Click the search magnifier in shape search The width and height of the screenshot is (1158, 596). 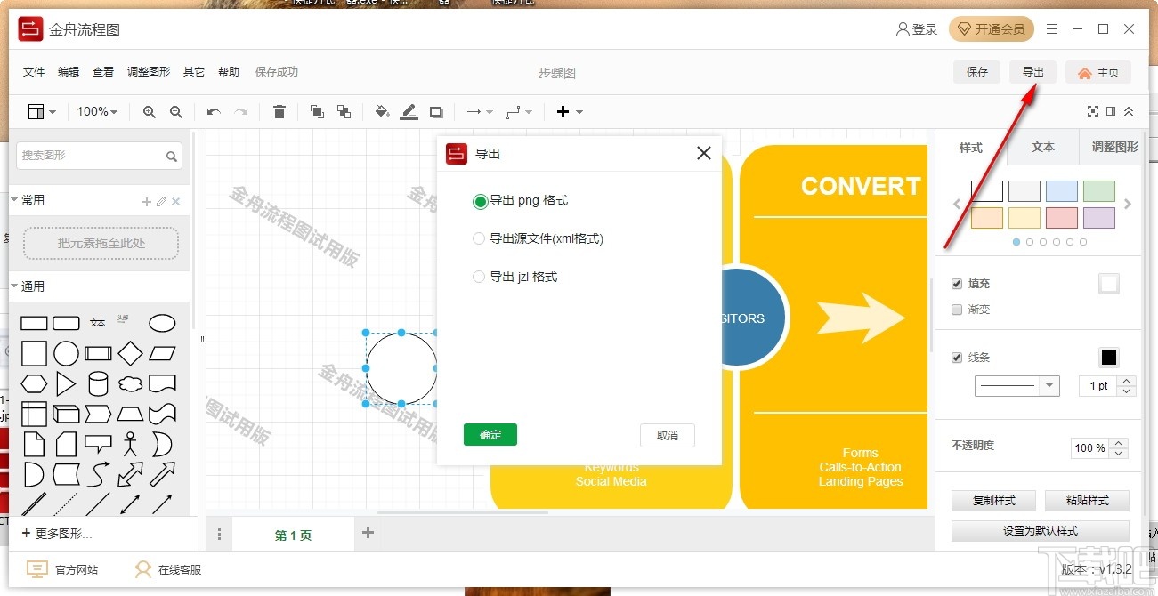pos(172,157)
